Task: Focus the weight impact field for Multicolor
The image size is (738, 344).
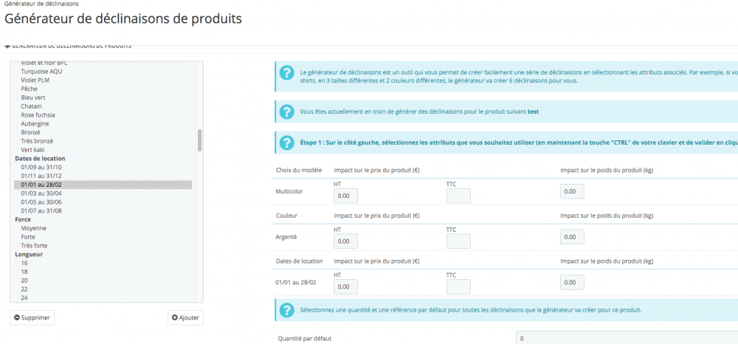Action: [x=572, y=192]
